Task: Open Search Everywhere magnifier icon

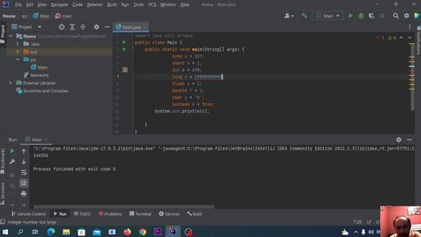Action: 396,16
